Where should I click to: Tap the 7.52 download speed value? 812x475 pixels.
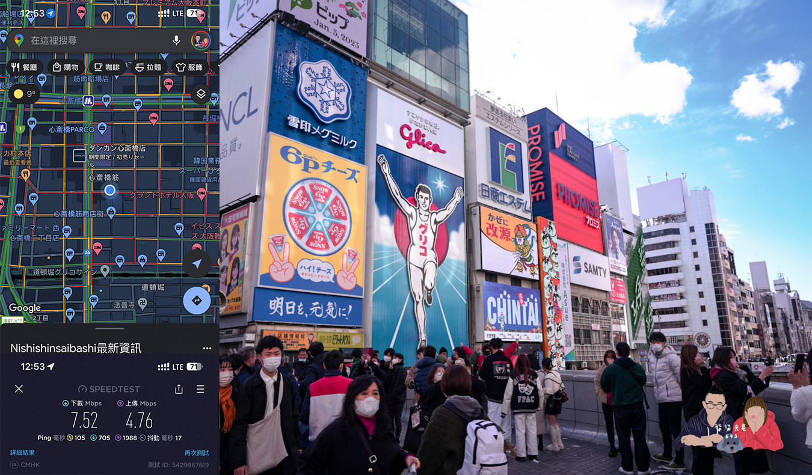pyautogui.click(x=84, y=420)
